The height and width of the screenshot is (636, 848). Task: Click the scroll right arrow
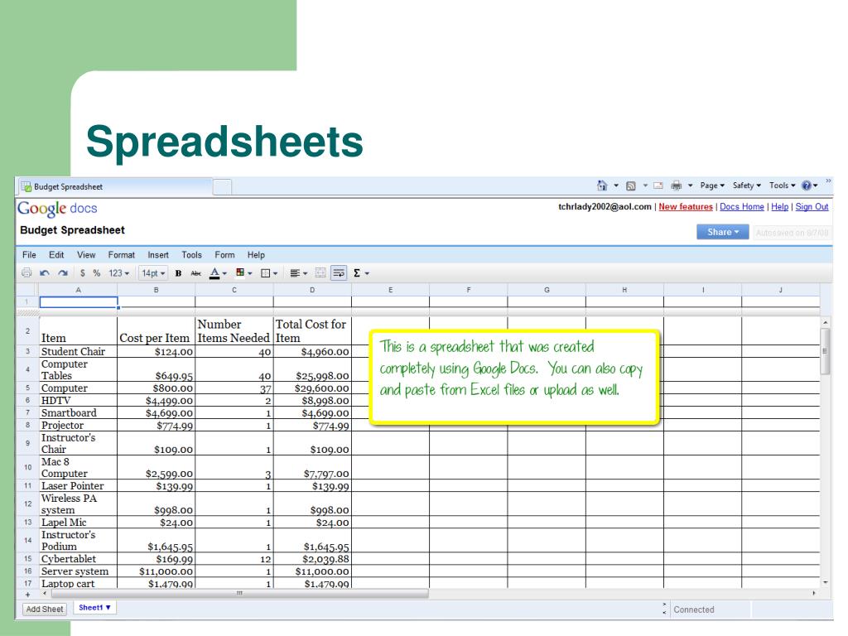click(x=814, y=593)
